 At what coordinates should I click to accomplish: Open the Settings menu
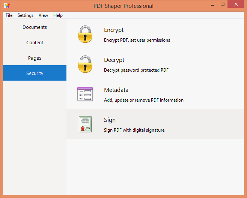click(26, 15)
